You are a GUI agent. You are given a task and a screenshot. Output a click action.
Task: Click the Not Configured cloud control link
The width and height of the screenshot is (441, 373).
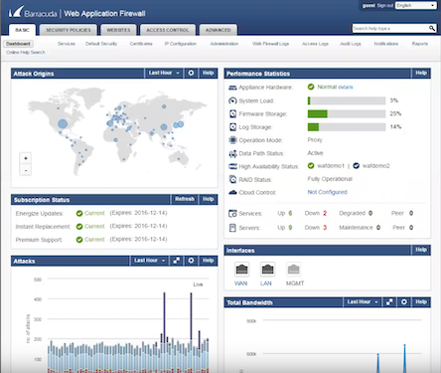pyautogui.click(x=327, y=192)
